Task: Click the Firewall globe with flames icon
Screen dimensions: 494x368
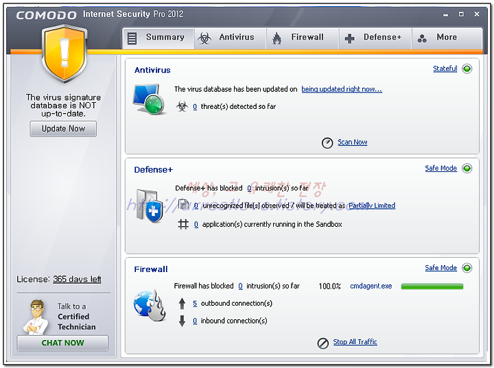Action: point(150,305)
